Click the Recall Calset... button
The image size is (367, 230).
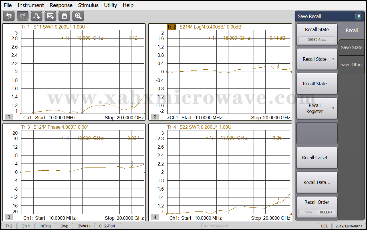(x=317, y=158)
